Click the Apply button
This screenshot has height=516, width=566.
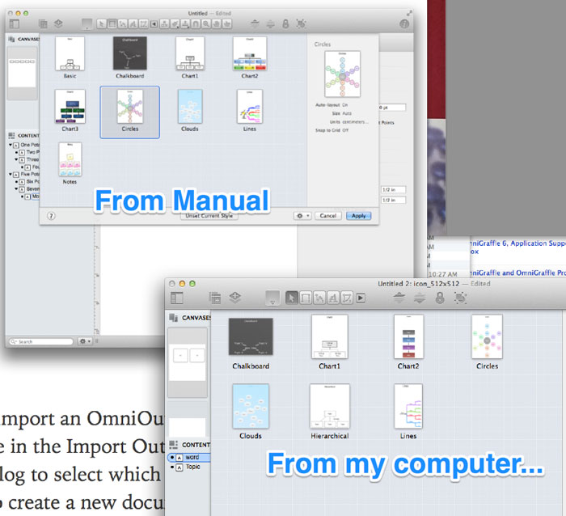pyautogui.click(x=358, y=216)
